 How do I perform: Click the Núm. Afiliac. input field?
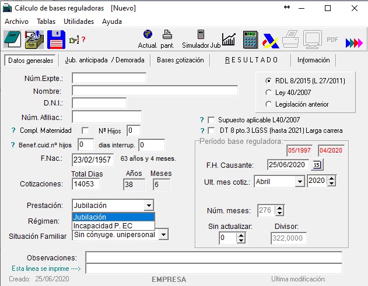tap(107, 116)
